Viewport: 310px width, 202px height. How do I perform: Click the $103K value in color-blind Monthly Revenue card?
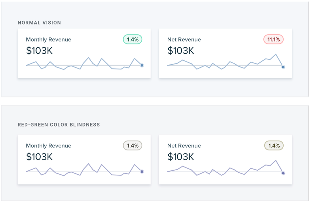tap(39, 157)
